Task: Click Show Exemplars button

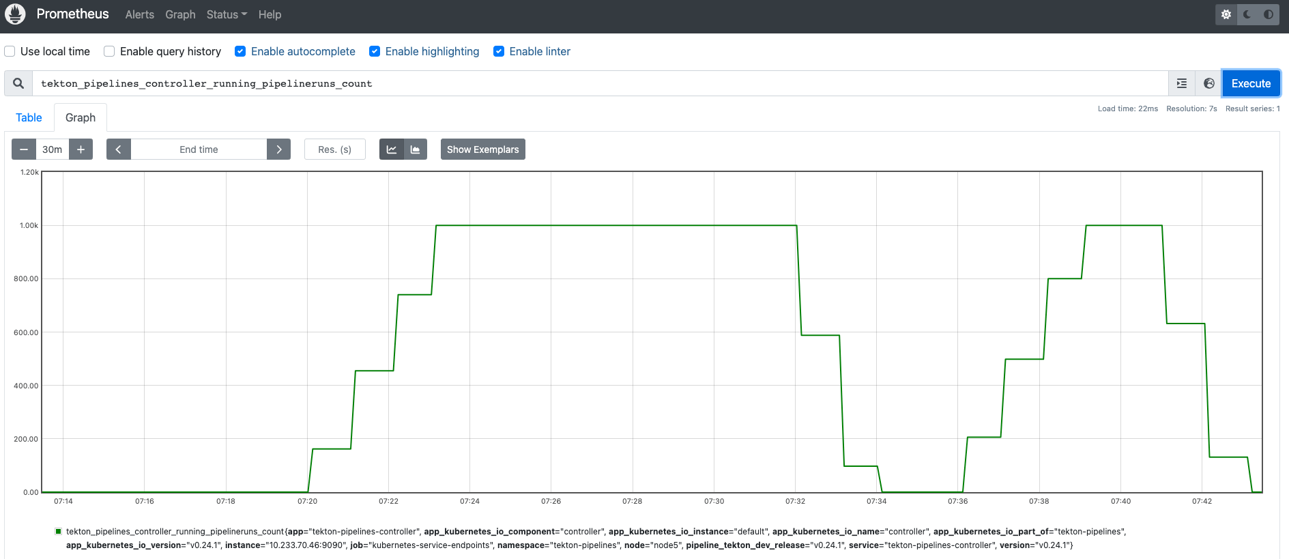Action: pos(482,149)
